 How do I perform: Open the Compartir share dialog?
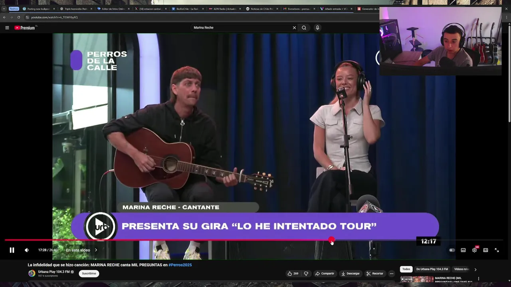click(x=325, y=273)
